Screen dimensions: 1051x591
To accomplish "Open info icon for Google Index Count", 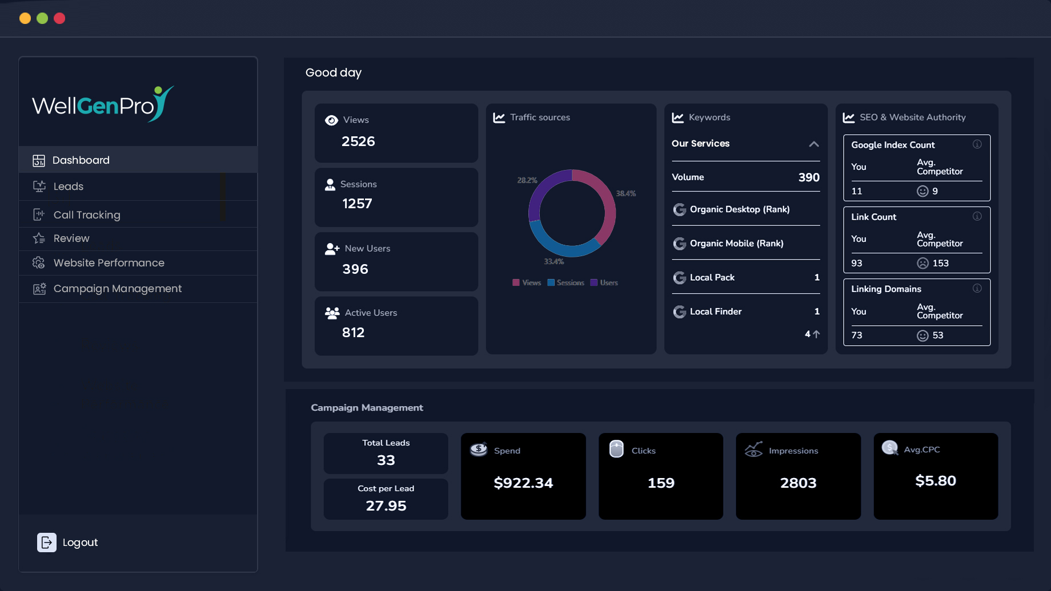I will point(977,144).
